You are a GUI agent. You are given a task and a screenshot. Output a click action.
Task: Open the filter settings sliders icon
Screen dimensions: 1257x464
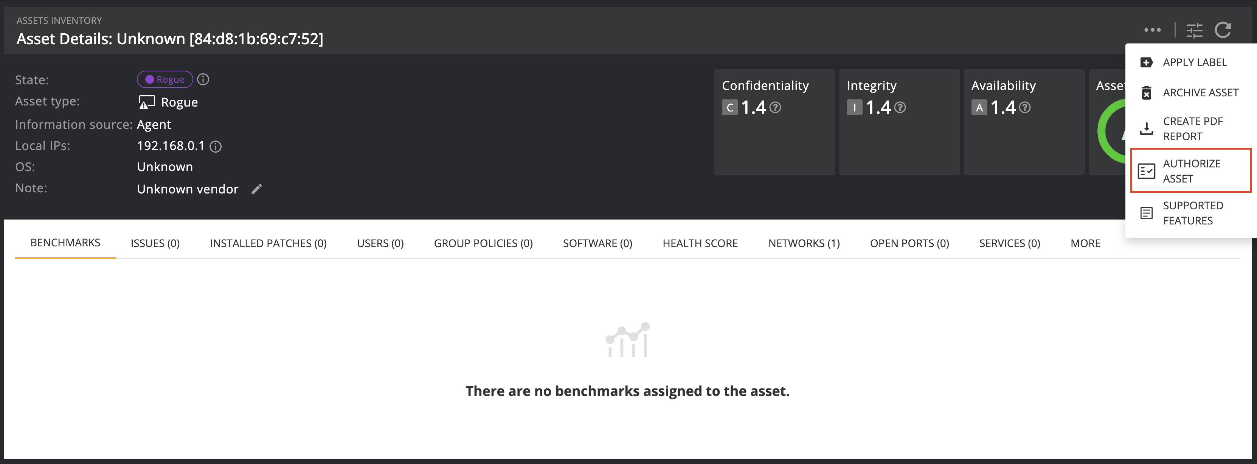tap(1194, 30)
